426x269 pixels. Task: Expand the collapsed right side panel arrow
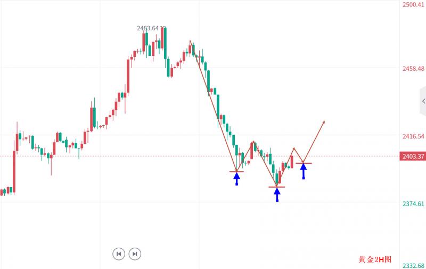[423, 101]
